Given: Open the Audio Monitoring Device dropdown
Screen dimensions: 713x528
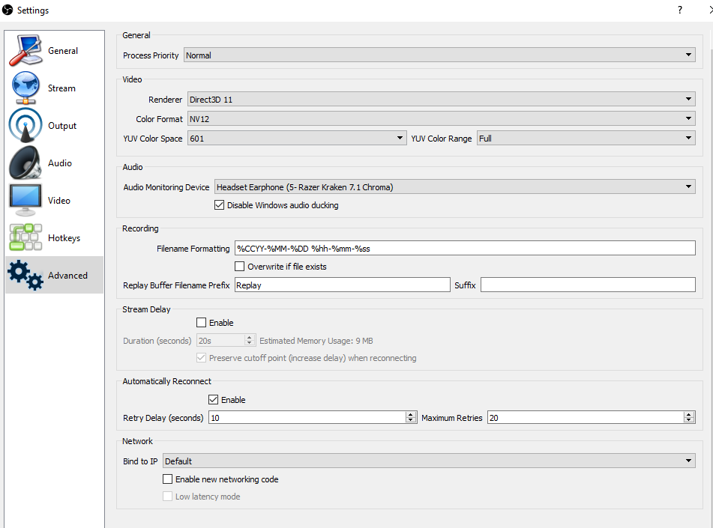Looking at the screenshot, I should (455, 186).
